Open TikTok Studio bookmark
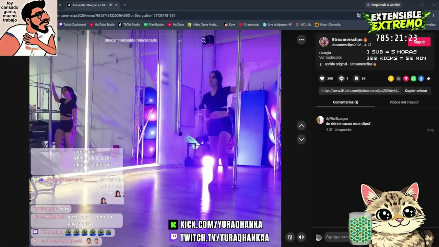The width and height of the screenshot is (439, 247). 129,25
